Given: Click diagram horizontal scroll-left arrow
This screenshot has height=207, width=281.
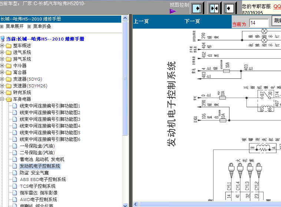Looking at the screenshot, I should pos(136,204).
